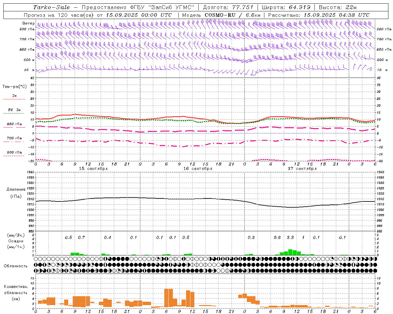The width and height of the screenshot is (393, 314).
Task: Click the '(км)' convective cloud unit
Action: coord(16,298)
